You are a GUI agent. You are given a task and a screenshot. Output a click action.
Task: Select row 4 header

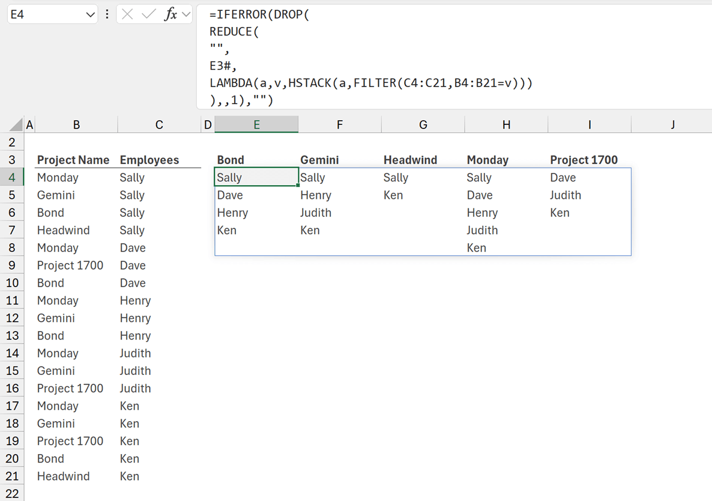click(x=12, y=177)
